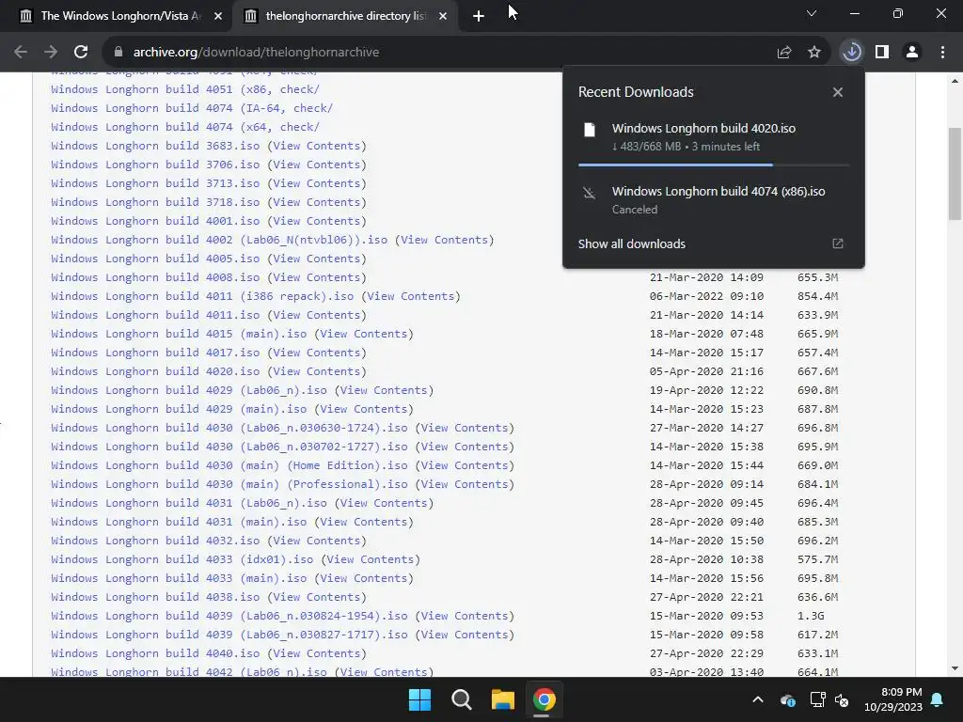Image resolution: width=963 pixels, height=722 pixels.
Task: Close The Windows Longhorn/Vista tab
Action: [x=218, y=17]
